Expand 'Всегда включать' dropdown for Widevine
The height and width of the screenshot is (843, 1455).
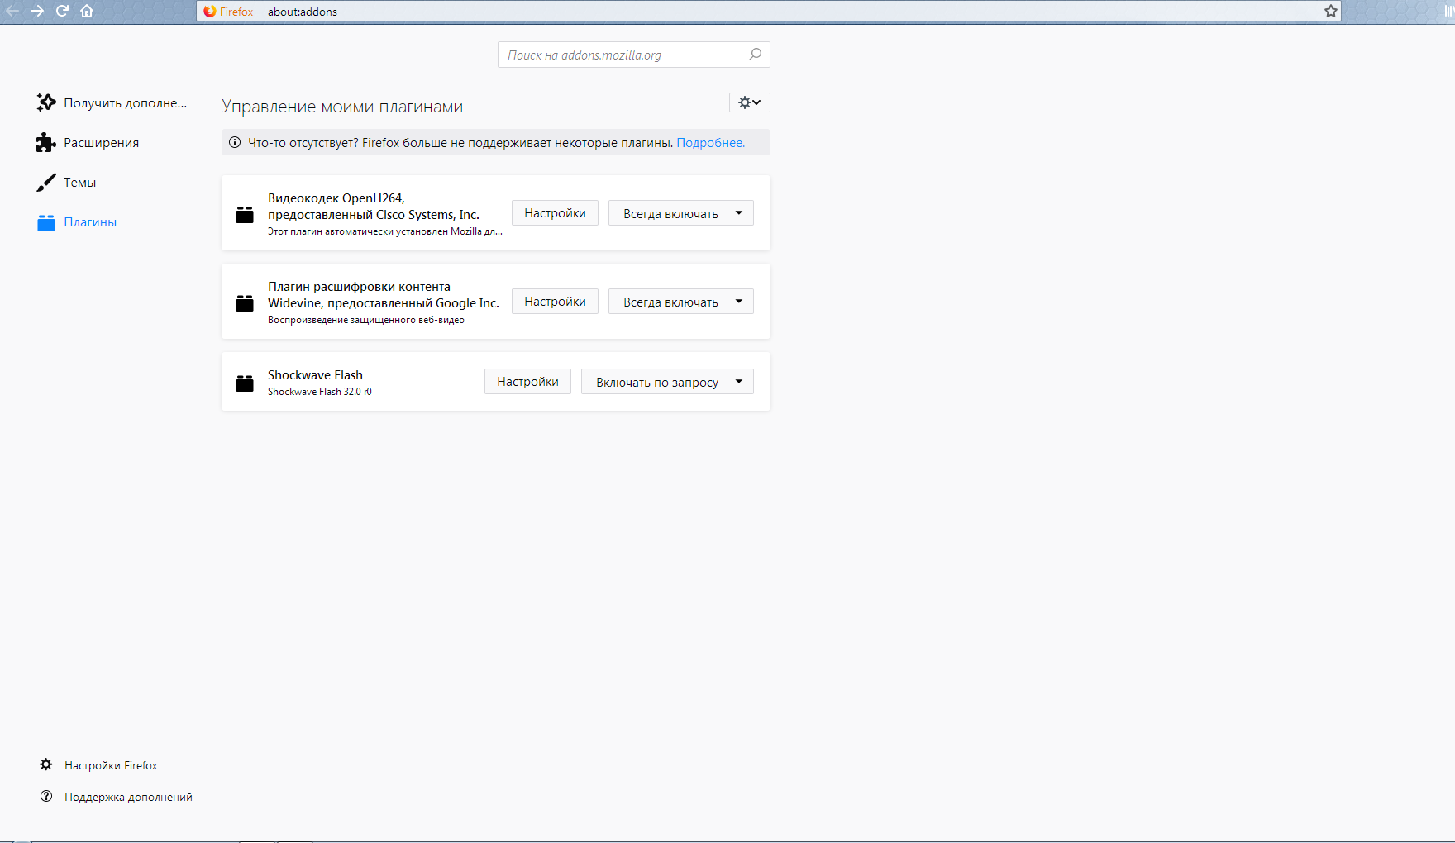click(x=681, y=301)
